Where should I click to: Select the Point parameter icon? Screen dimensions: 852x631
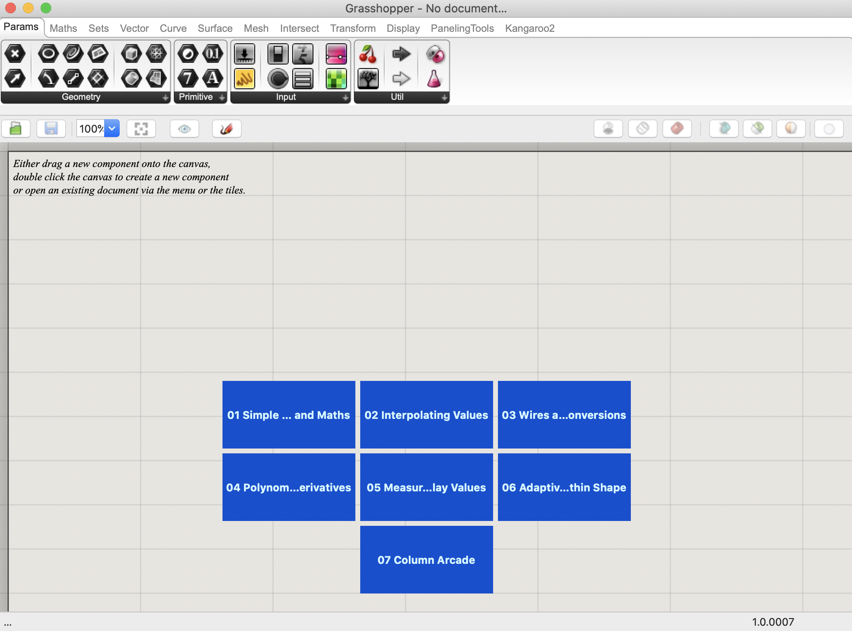[x=15, y=54]
